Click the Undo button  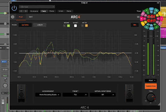click(x=61, y=11)
